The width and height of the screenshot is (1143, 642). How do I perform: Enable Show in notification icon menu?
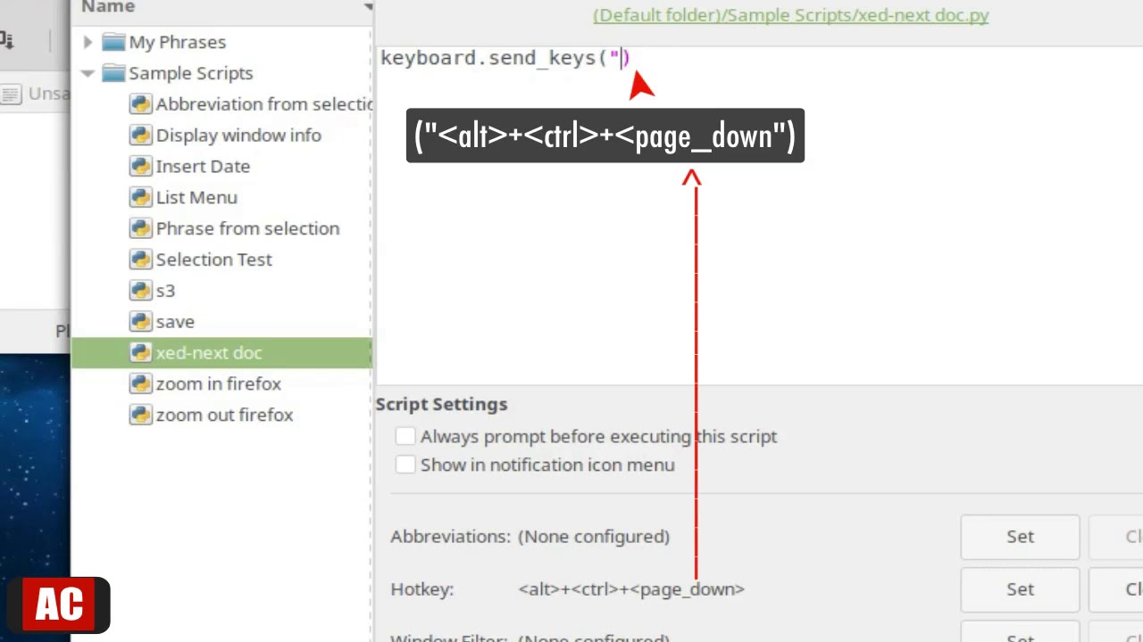click(405, 465)
